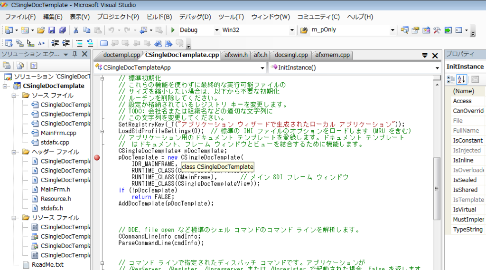Open the Debug configuration dropdown

tap(216, 30)
